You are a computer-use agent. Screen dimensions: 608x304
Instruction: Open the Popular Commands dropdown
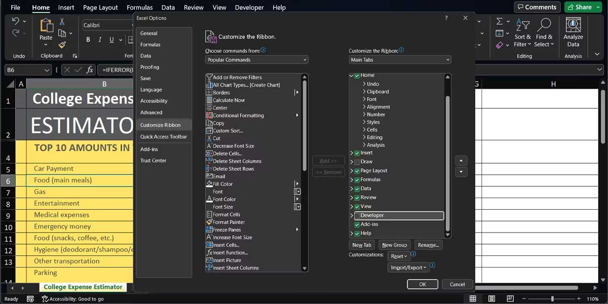[x=256, y=59]
